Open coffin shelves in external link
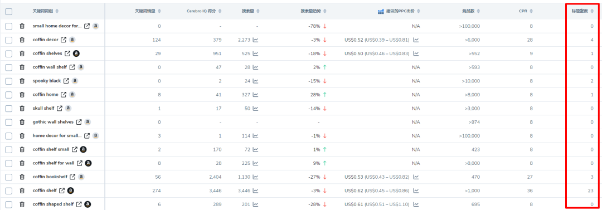602x210 pixels. click(x=67, y=53)
